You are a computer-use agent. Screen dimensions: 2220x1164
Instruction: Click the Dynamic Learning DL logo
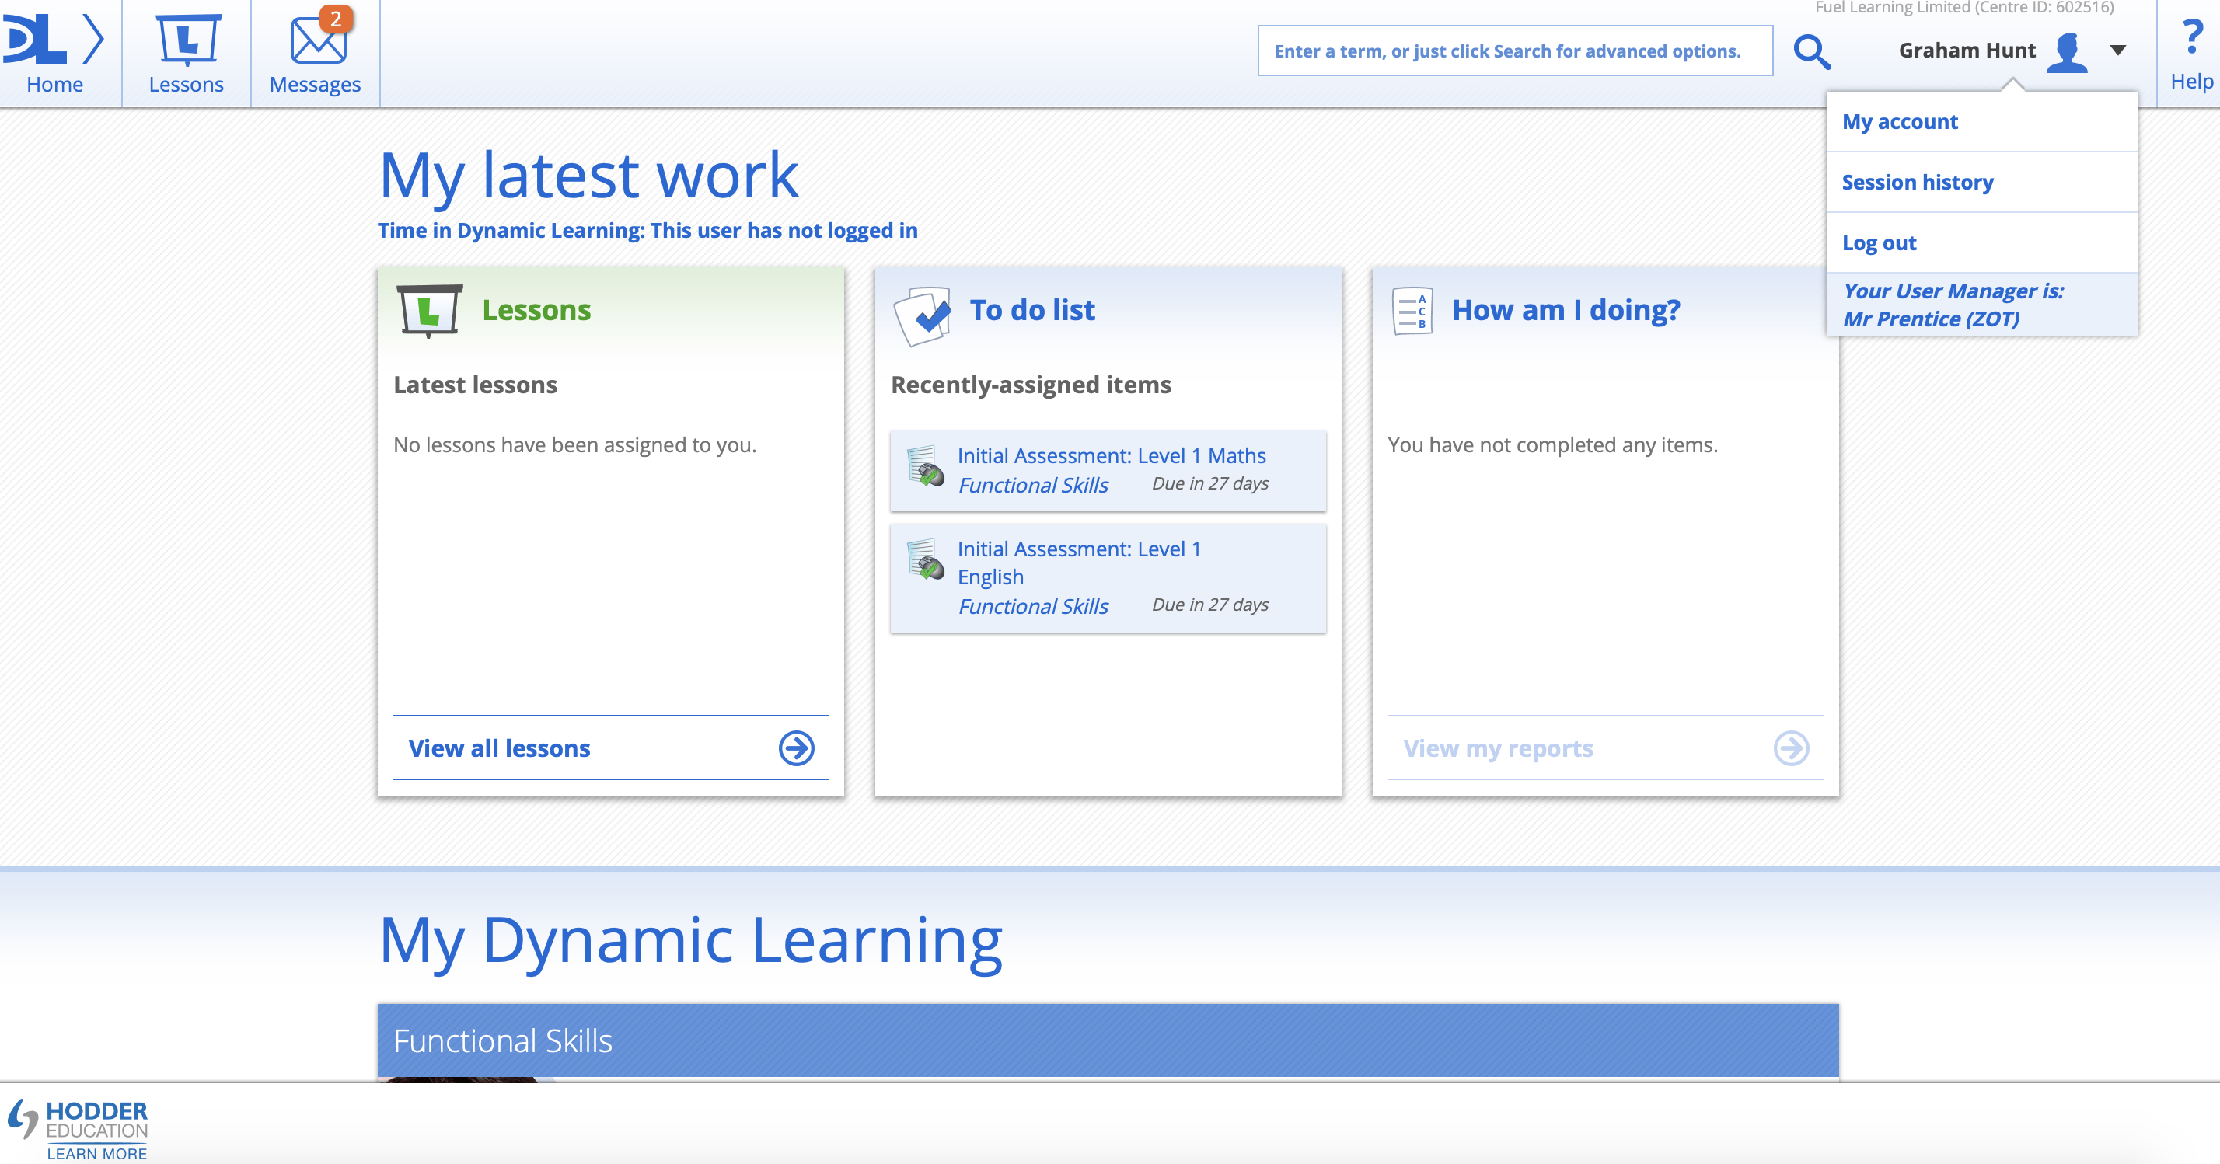click(54, 38)
